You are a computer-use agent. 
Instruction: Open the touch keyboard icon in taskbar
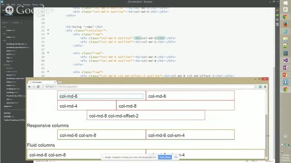pos(286,136)
